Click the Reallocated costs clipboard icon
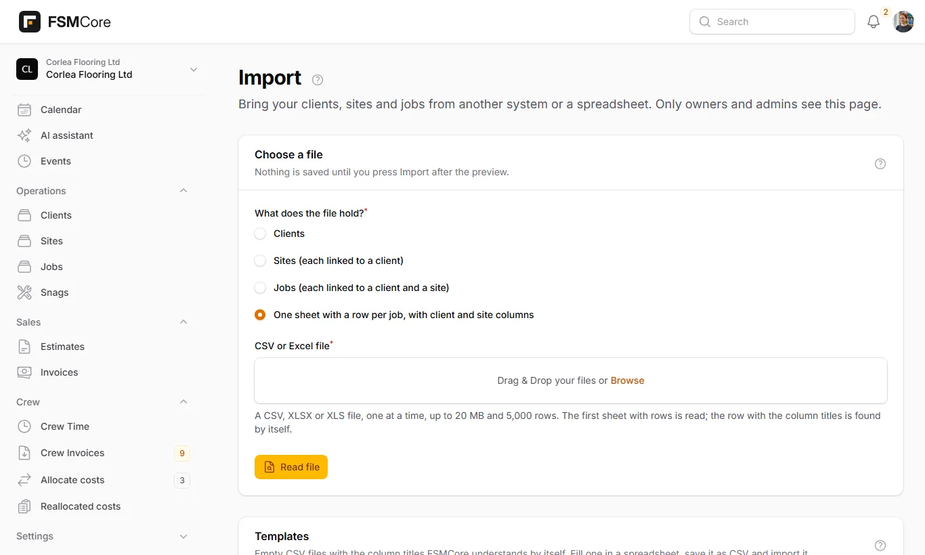 (24, 506)
